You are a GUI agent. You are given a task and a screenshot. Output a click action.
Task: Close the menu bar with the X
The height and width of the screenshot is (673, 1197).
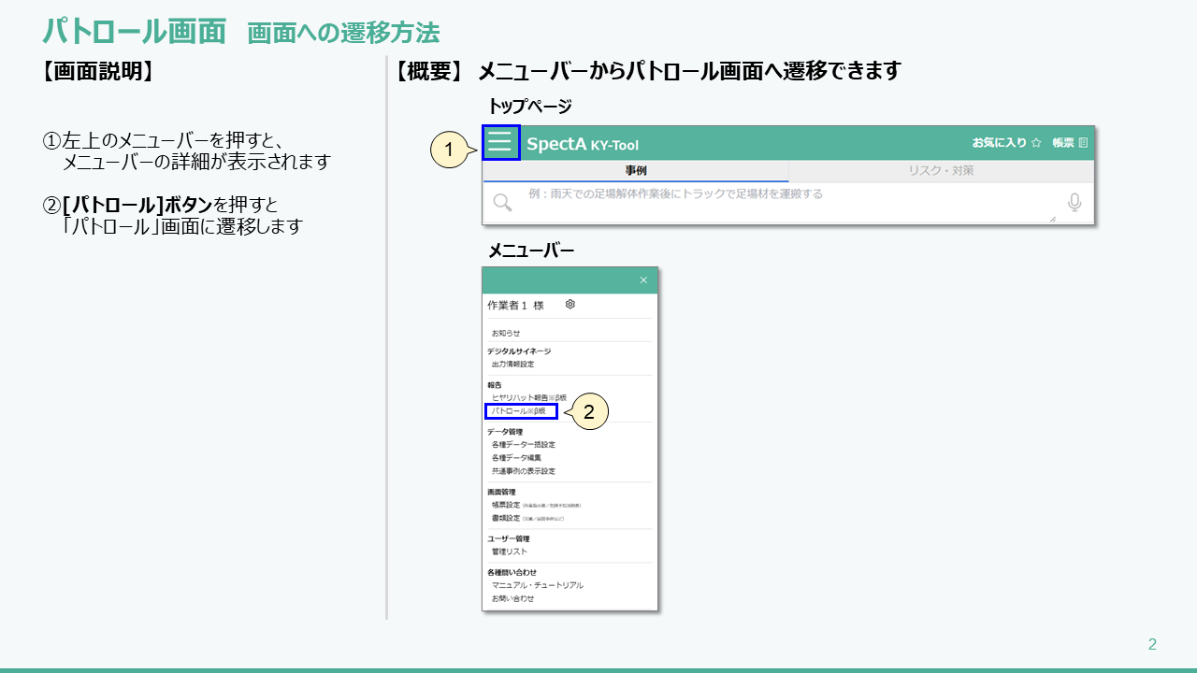click(x=643, y=280)
